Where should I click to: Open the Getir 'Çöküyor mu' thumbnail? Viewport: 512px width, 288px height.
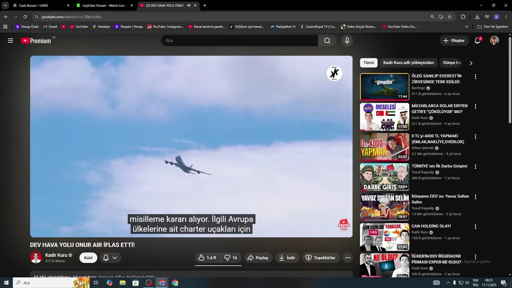pyautogui.click(x=384, y=117)
